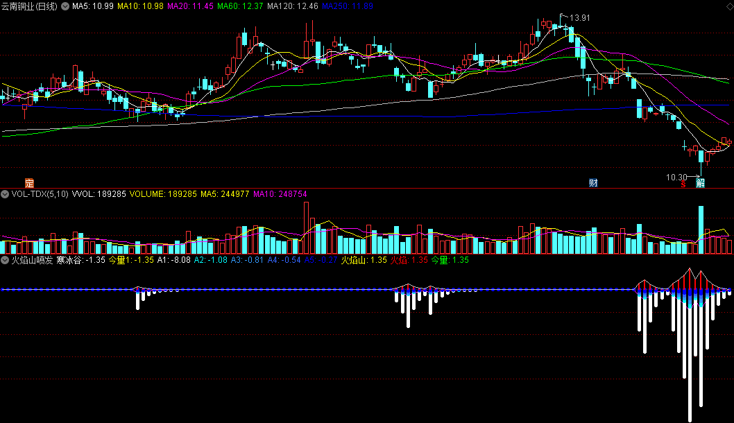
Task: Select the 云南铜业(日线) chart title
Action: 30,6
